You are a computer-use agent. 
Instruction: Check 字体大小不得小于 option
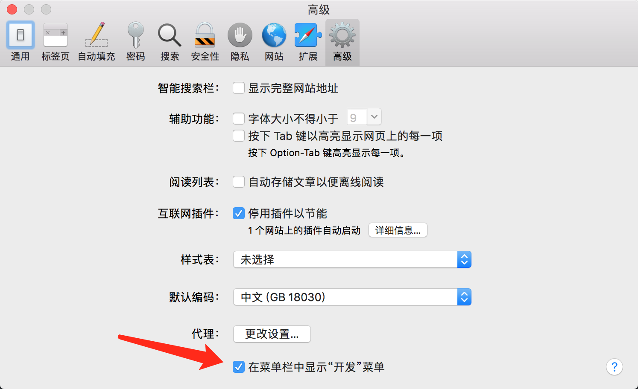(x=239, y=118)
